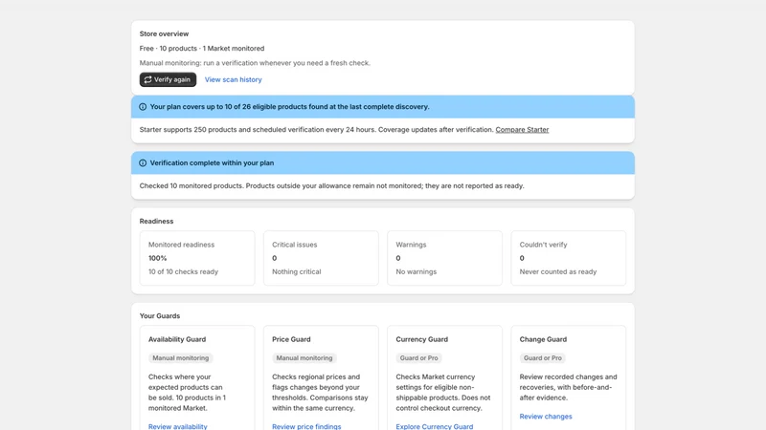
Task: Click the Currency Guard heading
Action: point(421,339)
